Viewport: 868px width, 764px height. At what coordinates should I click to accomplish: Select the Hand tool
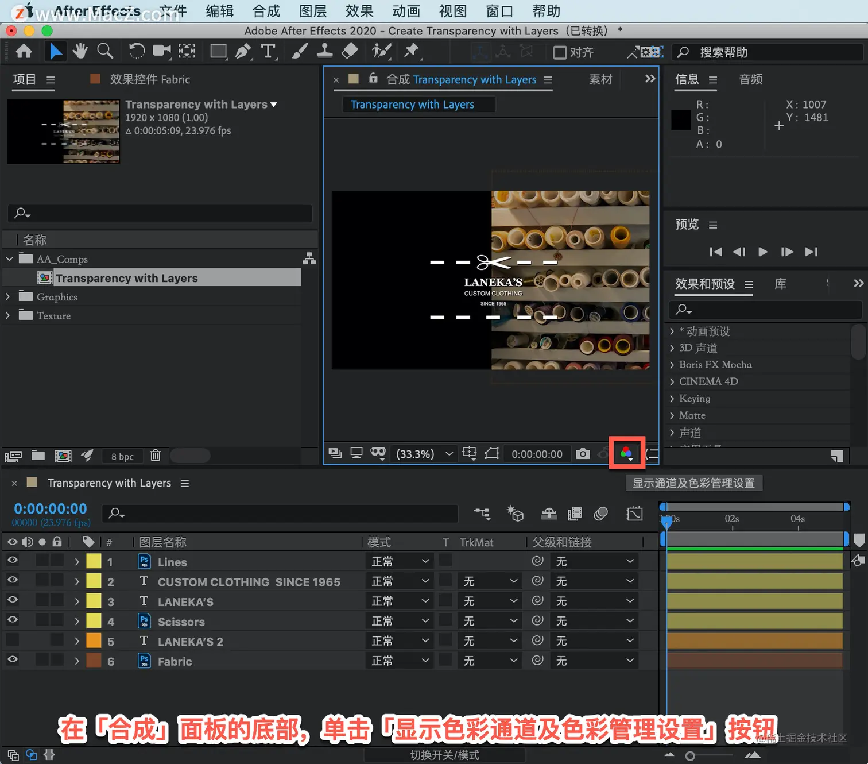click(x=80, y=52)
